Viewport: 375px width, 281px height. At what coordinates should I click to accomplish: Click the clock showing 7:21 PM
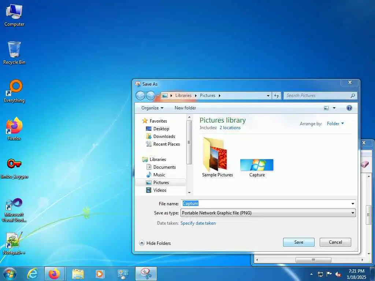tap(356, 271)
